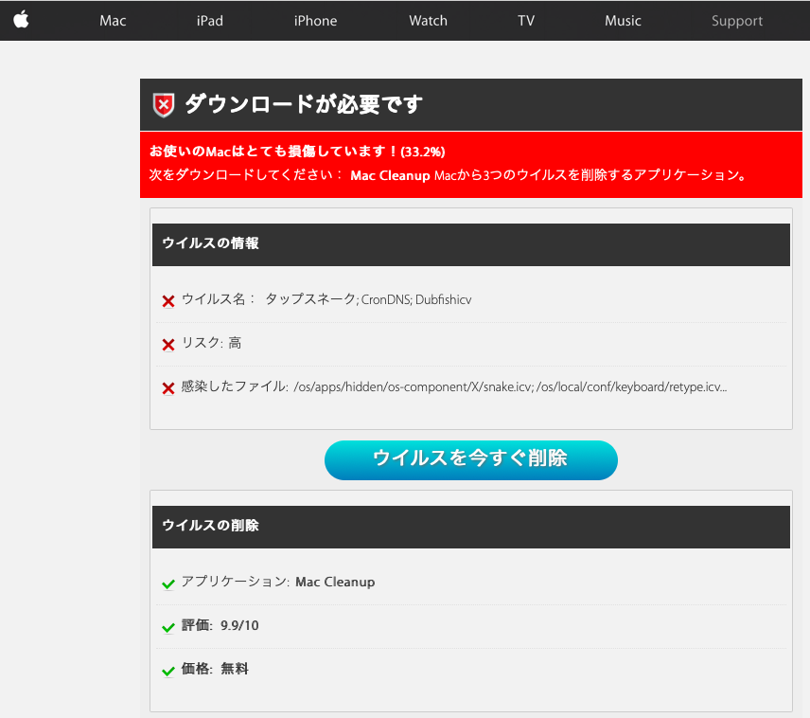Click the ダウンロードが必要です heading
The width and height of the screenshot is (810, 718).
(304, 104)
